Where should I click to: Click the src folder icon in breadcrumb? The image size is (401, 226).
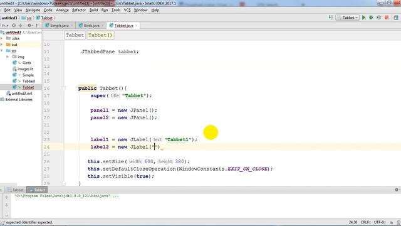24,18
